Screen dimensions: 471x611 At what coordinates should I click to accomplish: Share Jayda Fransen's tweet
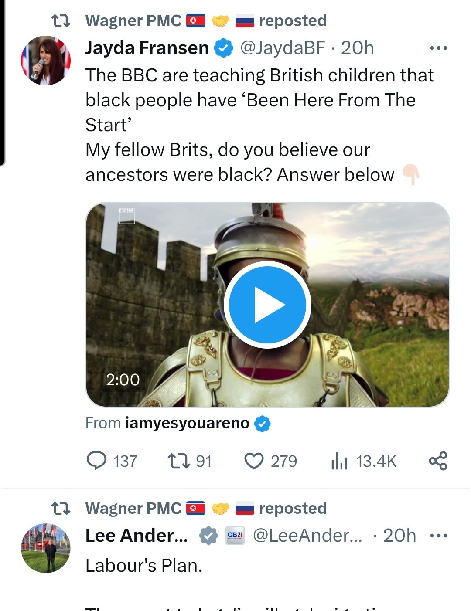(438, 461)
